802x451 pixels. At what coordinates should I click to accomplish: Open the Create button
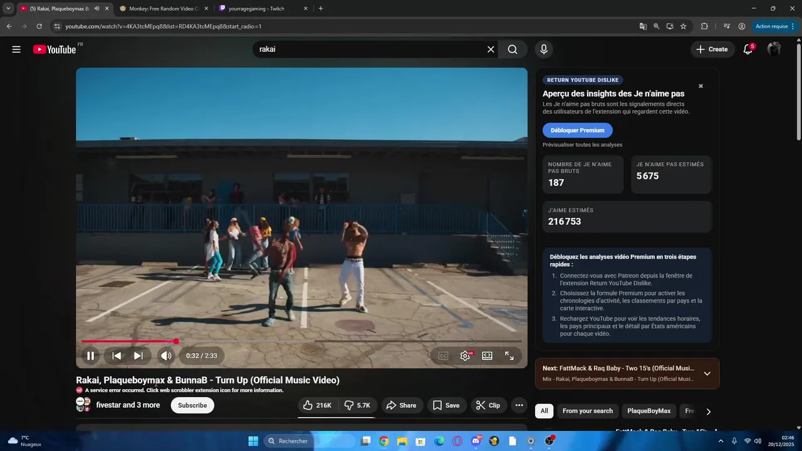pos(712,49)
